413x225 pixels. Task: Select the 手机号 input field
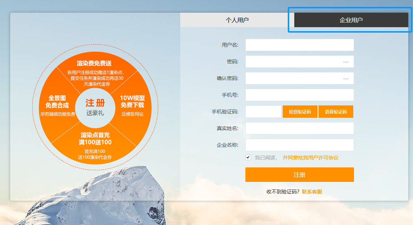pyautogui.click(x=299, y=95)
